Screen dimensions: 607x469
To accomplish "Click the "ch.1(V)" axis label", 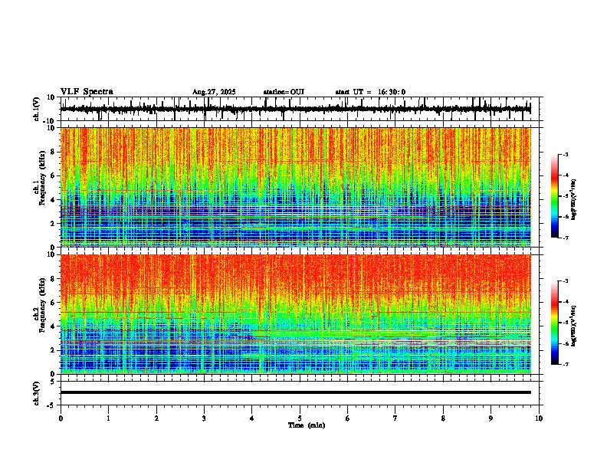I will point(37,109).
